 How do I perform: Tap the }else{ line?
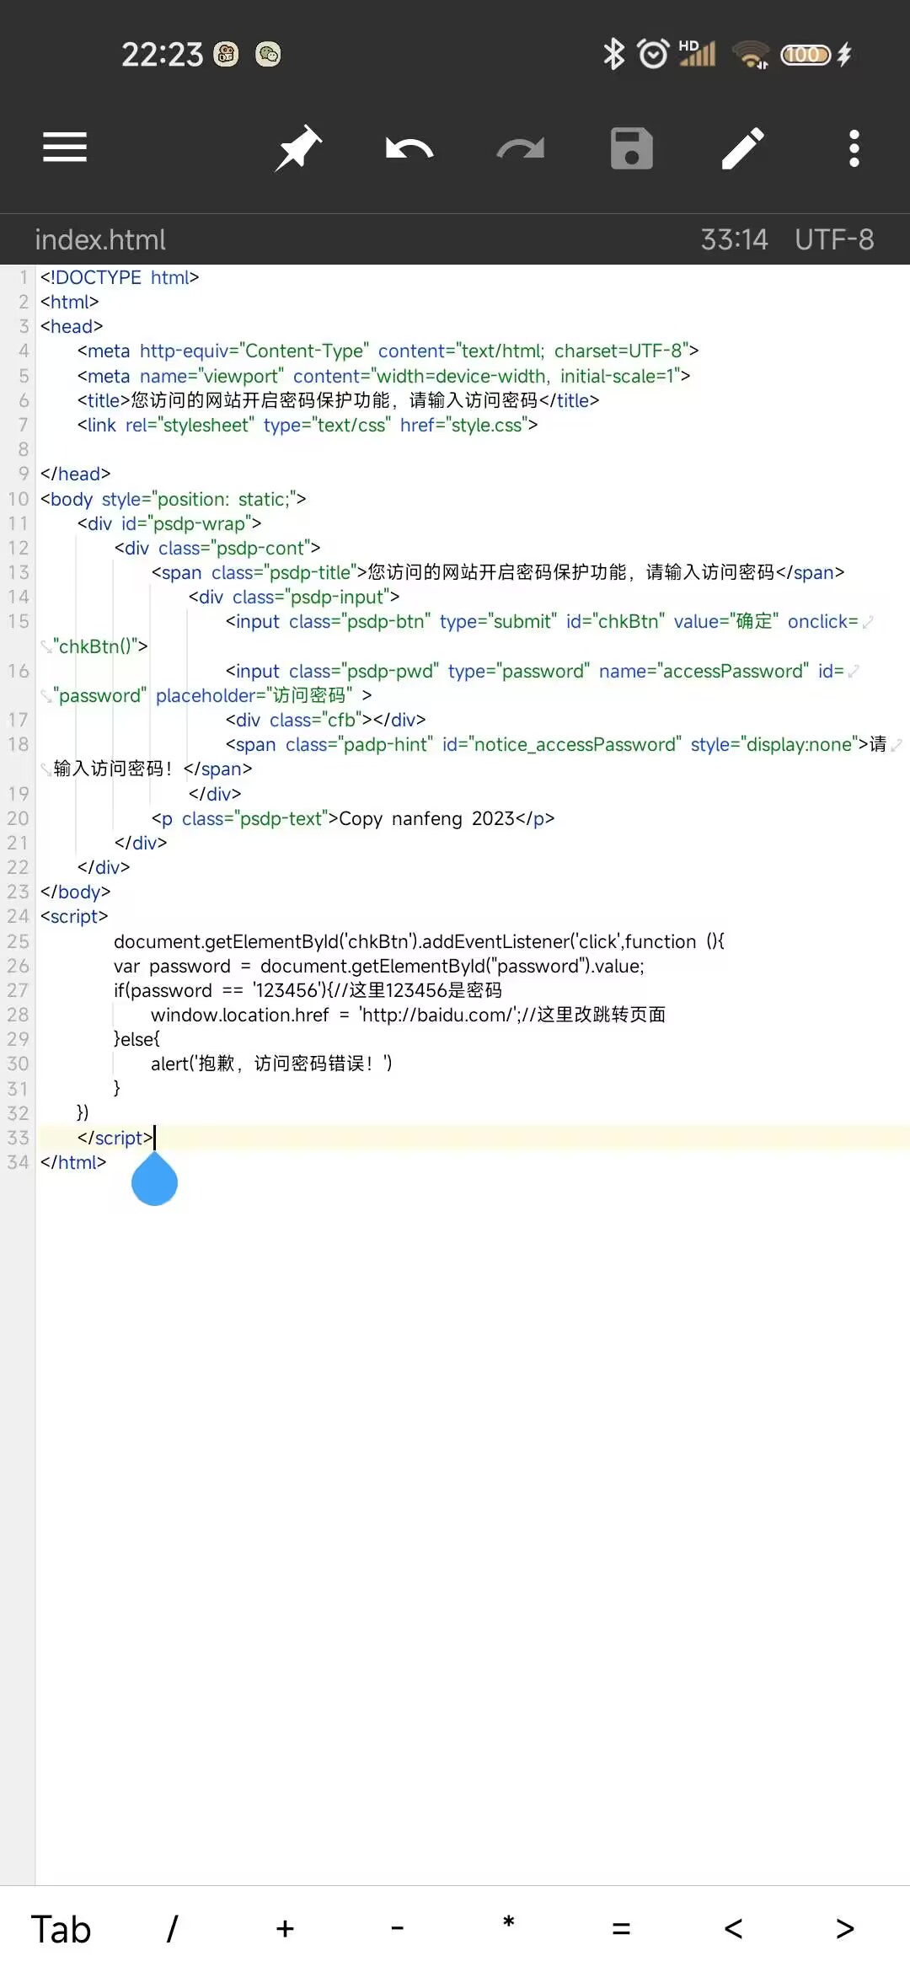(136, 1039)
